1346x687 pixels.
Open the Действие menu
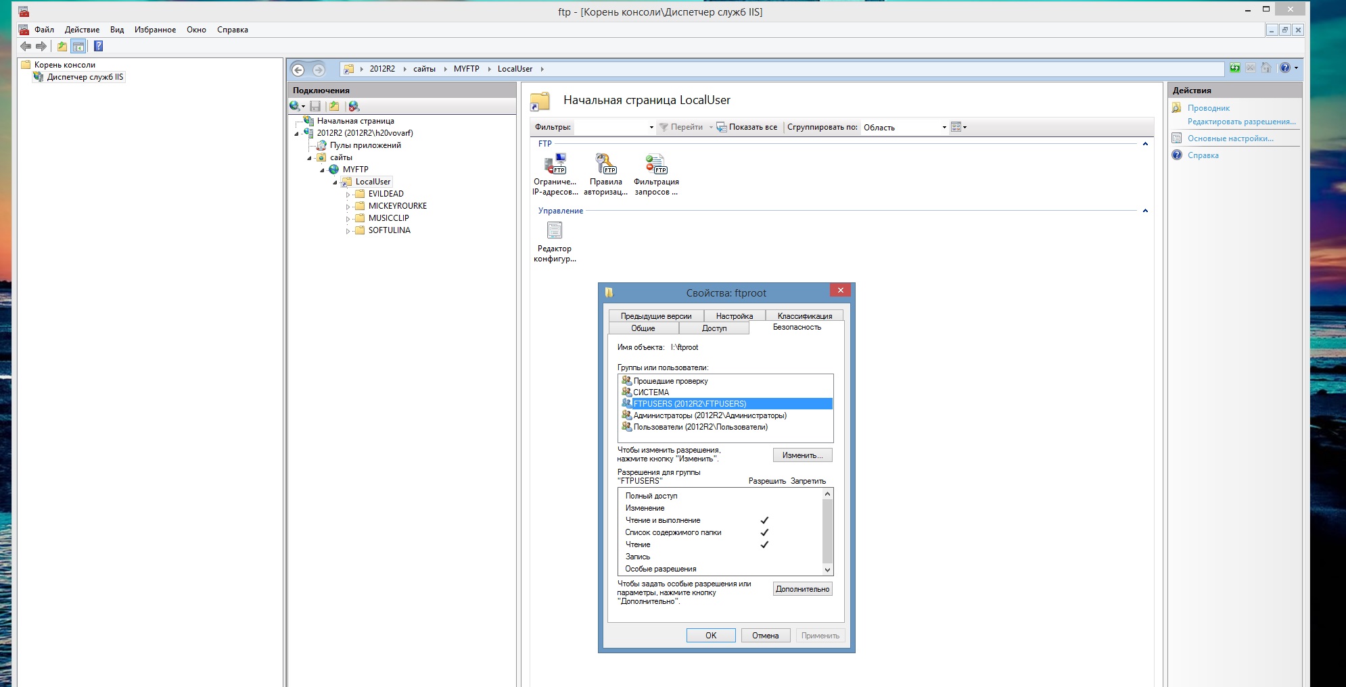click(82, 30)
